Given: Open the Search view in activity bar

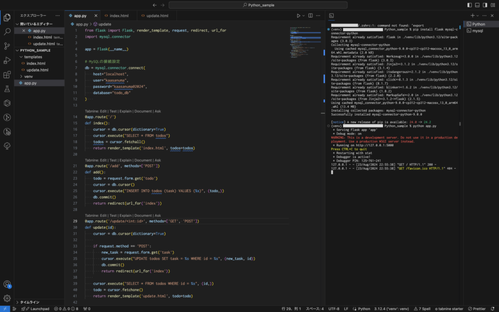Looking at the screenshot, I should [x=7, y=32].
